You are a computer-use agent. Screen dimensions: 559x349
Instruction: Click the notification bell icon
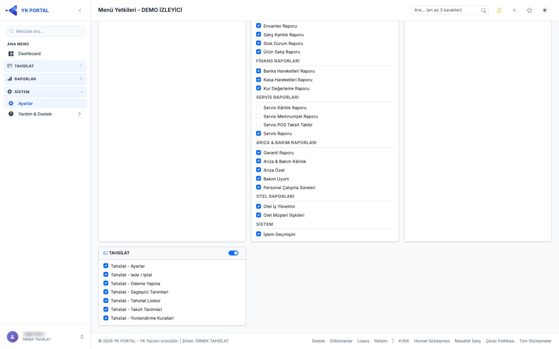(x=499, y=10)
